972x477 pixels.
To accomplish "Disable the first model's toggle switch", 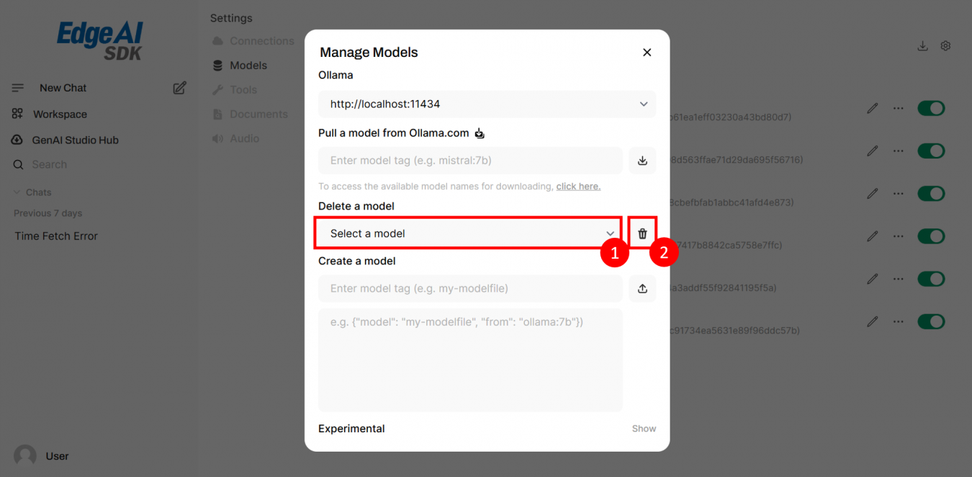I will tap(930, 108).
